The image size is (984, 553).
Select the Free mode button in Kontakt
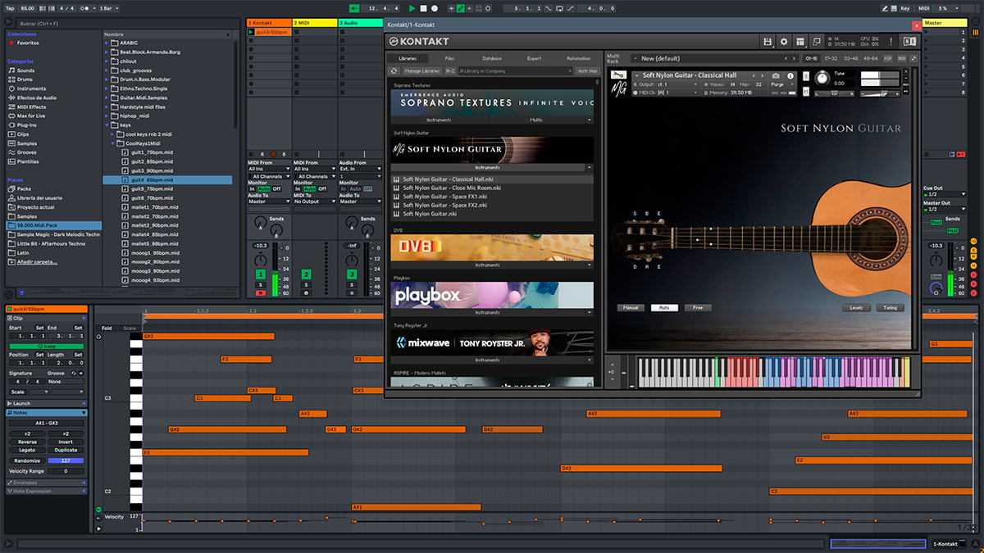(x=698, y=308)
